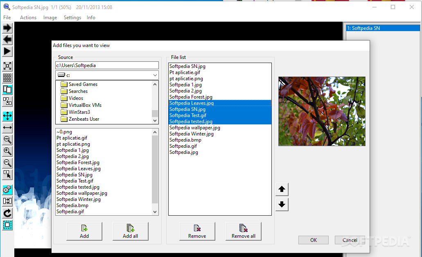This screenshot has height=257, width=422.
Task: Click the folder tree scroll down arrow
Action: [155, 121]
